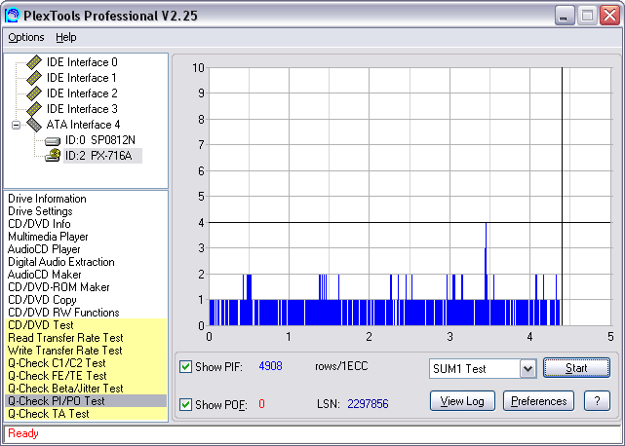Viewport: 625px width, 446px height.
Task: Open AudioCD Player
Action: [44, 249]
